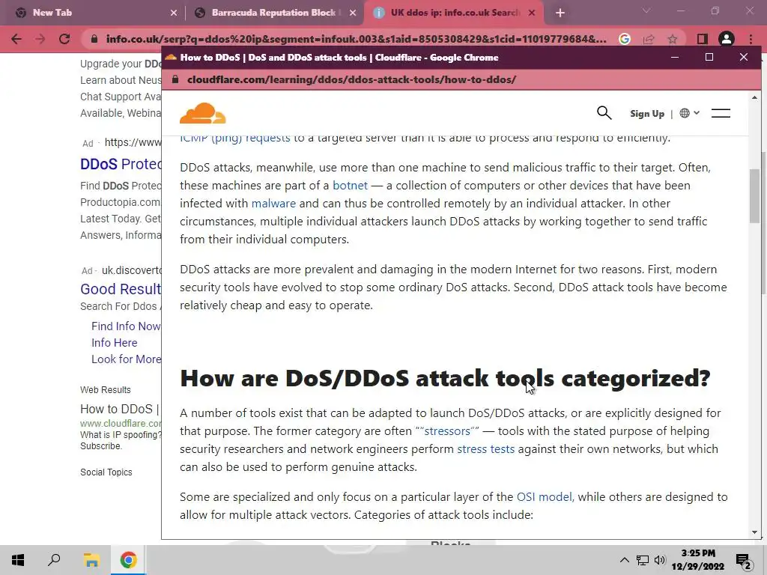Show hidden system tray icons

[624, 560]
